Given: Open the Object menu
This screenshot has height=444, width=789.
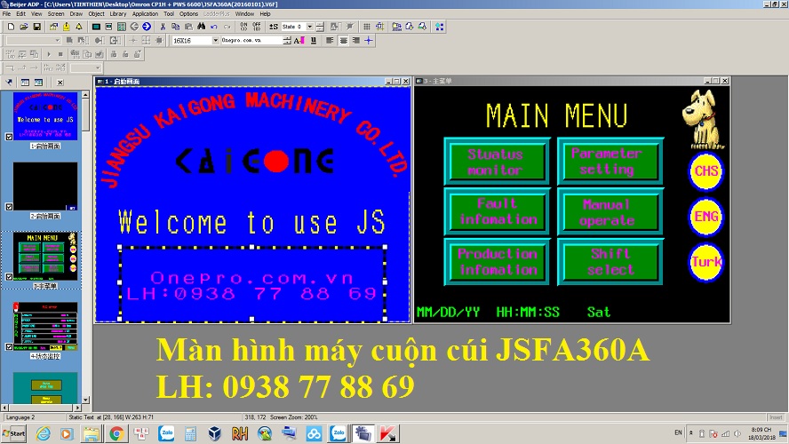Looking at the screenshot, I should coord(96,14).
